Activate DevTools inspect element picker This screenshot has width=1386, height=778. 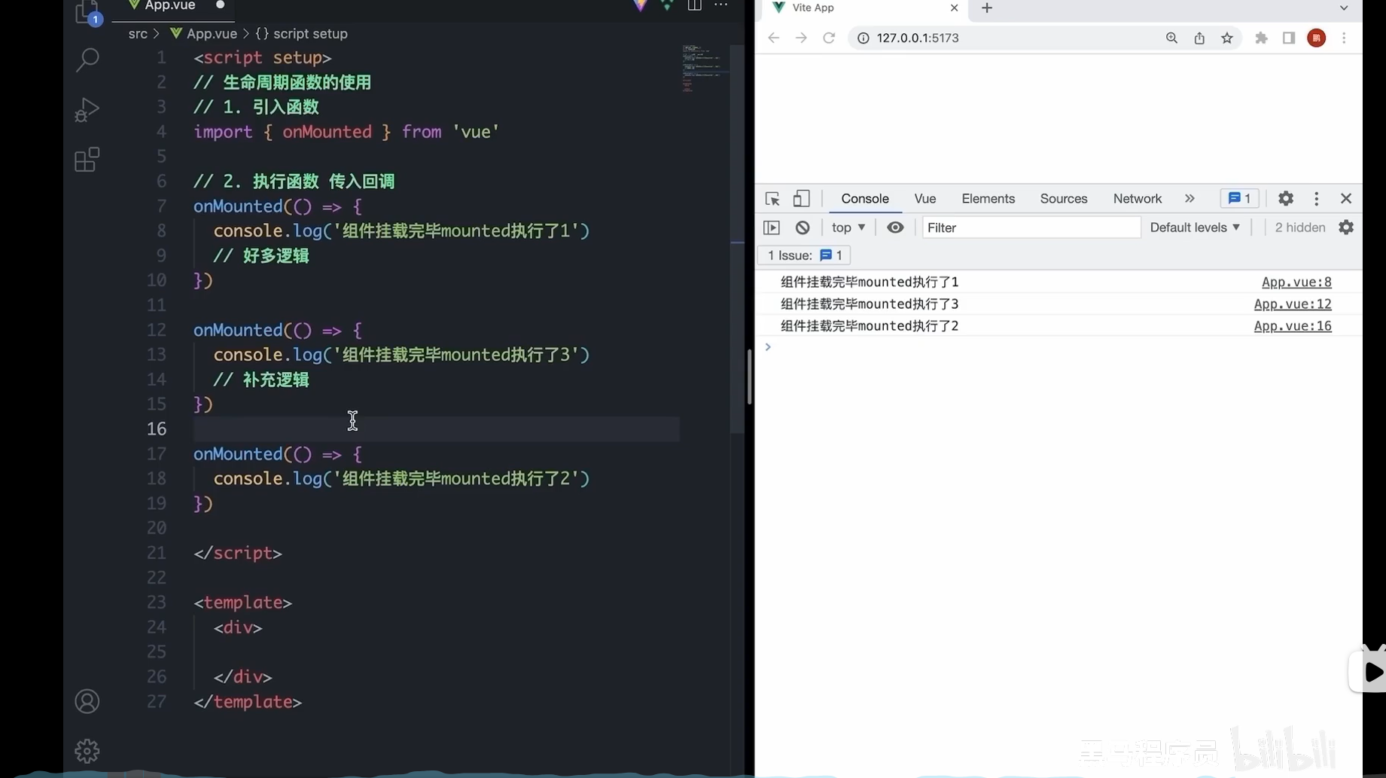772,199
